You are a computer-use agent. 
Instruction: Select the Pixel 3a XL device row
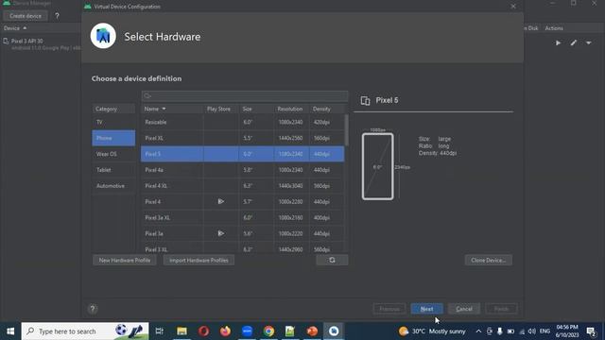[242, 217]
